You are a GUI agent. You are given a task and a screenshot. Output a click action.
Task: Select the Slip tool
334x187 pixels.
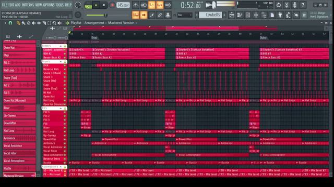(x=39, y=23)
